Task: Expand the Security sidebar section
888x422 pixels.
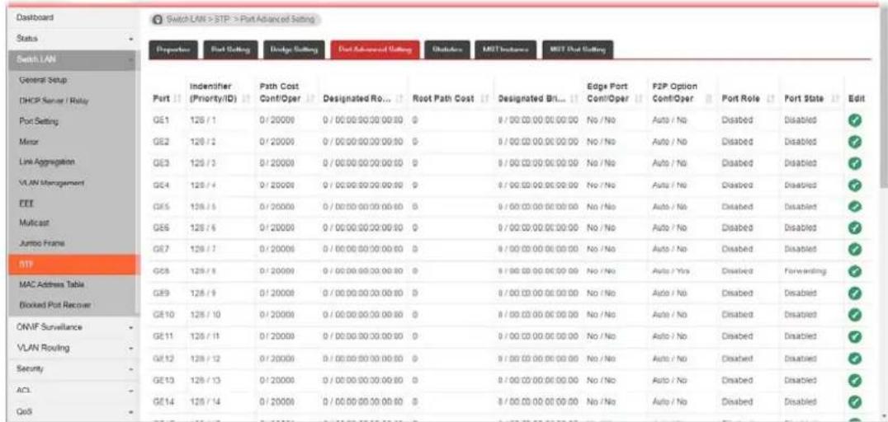Action: (x=131, y=368)
